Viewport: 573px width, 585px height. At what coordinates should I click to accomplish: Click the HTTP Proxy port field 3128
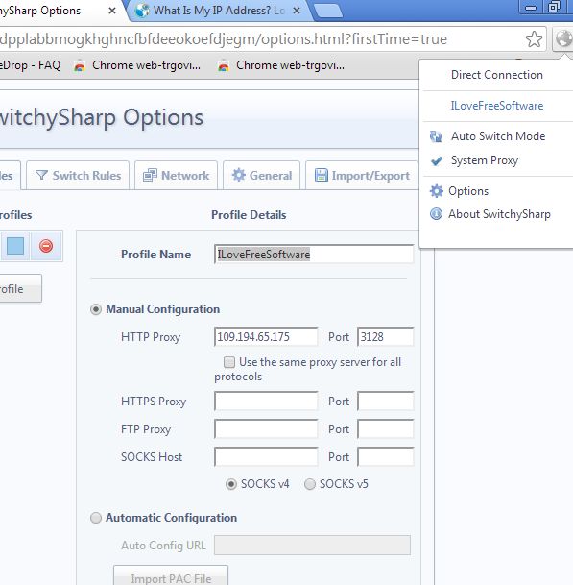[385, 337]
